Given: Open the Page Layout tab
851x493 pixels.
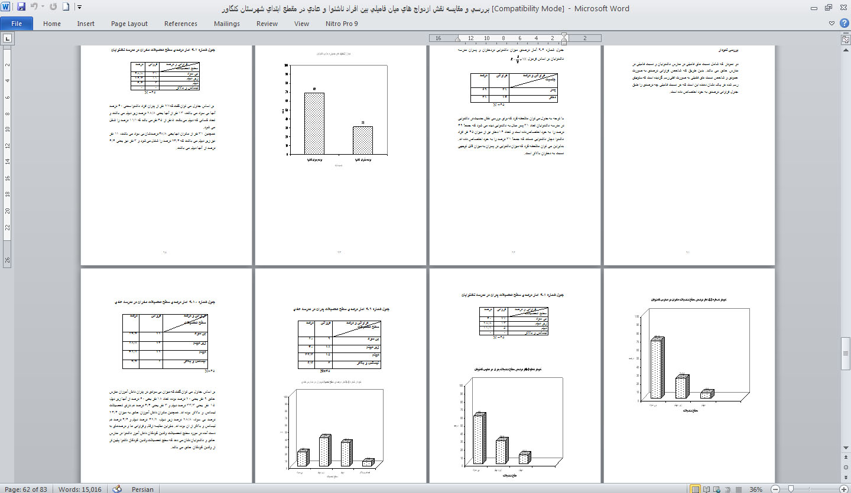Looking at the screenshot, I should 129,24.
